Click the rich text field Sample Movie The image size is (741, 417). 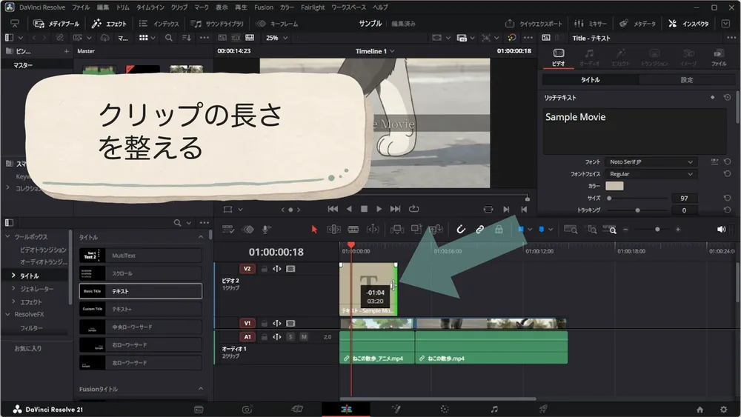pos(635,131)
